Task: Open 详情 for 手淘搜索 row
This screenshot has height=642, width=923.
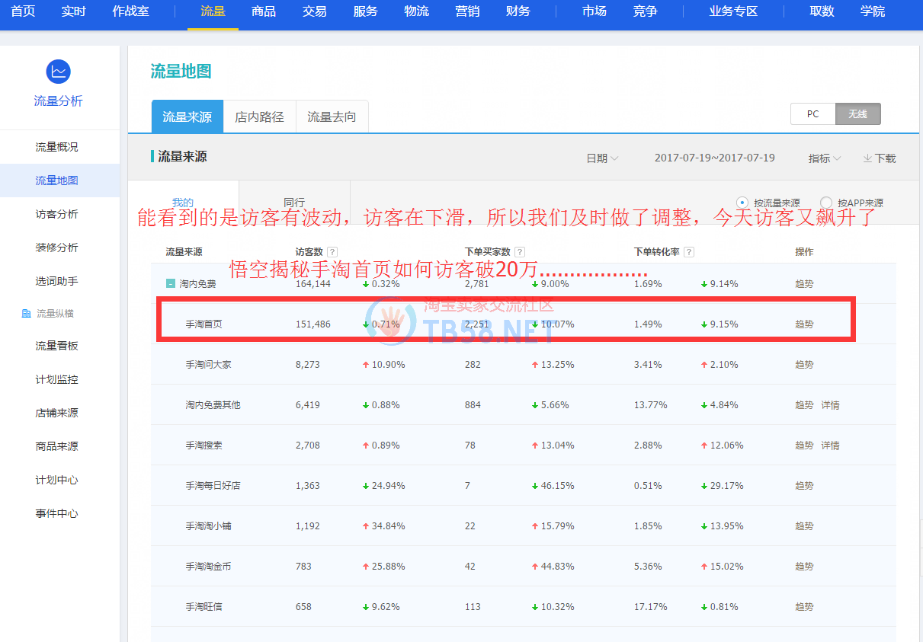Action: (830, 446)
